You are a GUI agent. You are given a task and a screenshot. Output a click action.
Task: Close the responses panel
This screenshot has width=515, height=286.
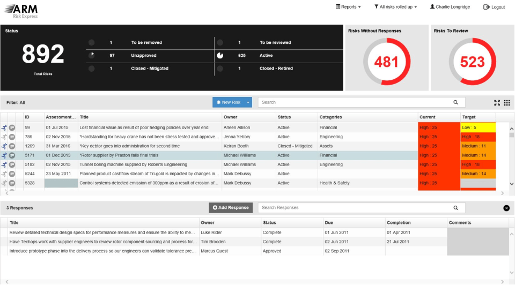(506, 208)
